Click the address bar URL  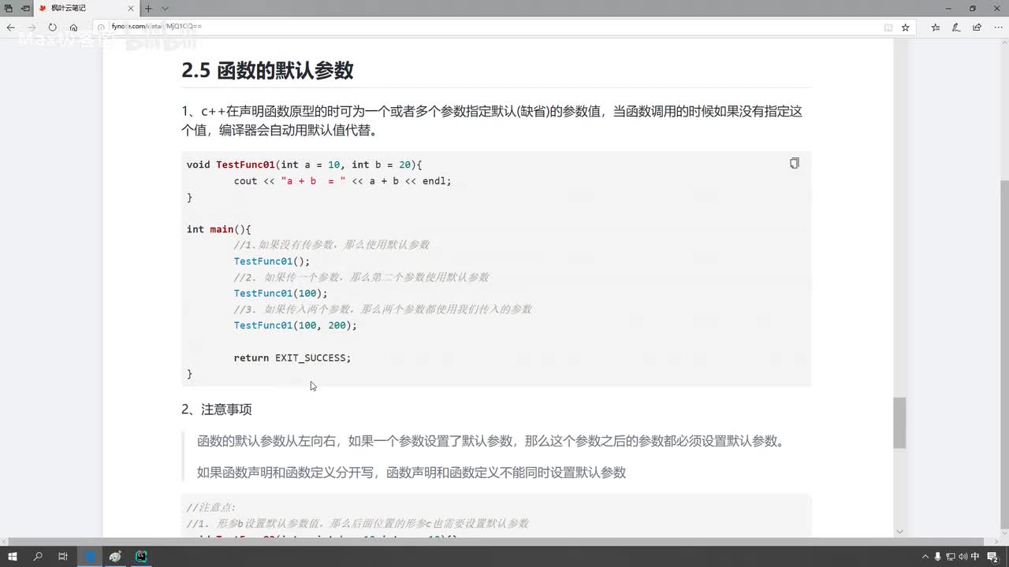click(x=156, y=27)
